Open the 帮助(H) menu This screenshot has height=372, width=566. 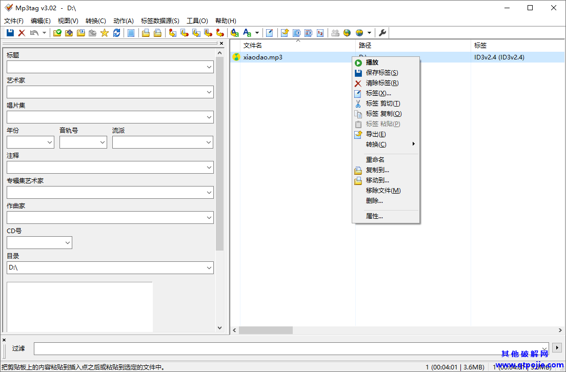[x=226, y=21]
